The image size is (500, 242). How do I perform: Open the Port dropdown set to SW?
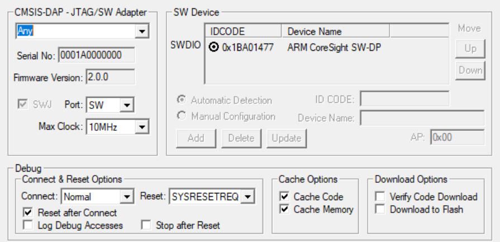point(110,105)
